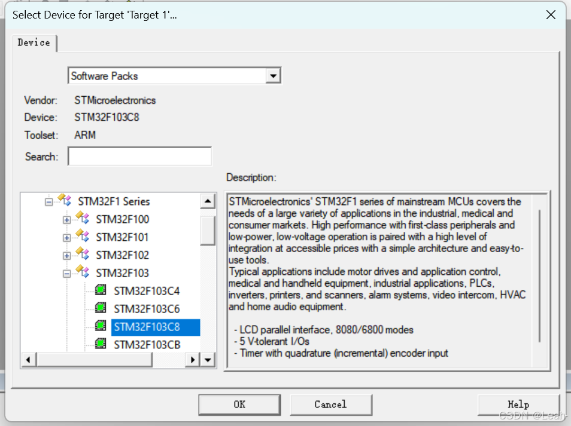Open Help for device selection
The height and width of the screenshot is (426, 571).
point(518,404)
